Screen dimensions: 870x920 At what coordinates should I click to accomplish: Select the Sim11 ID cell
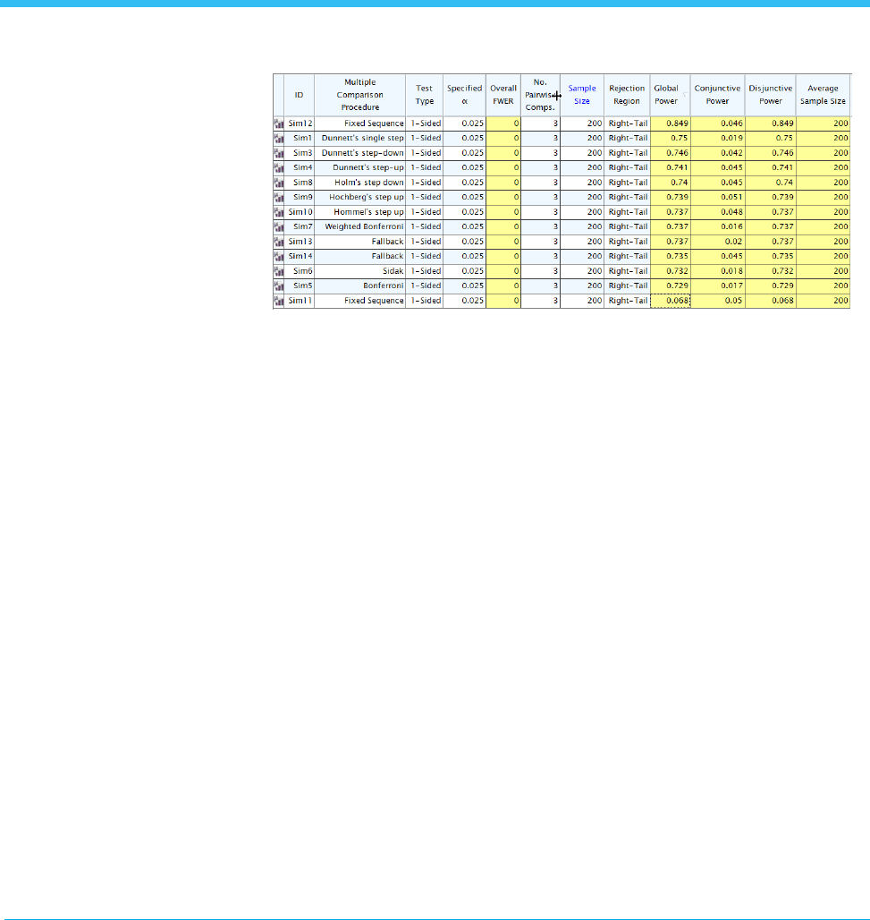(x=299, y=301)
